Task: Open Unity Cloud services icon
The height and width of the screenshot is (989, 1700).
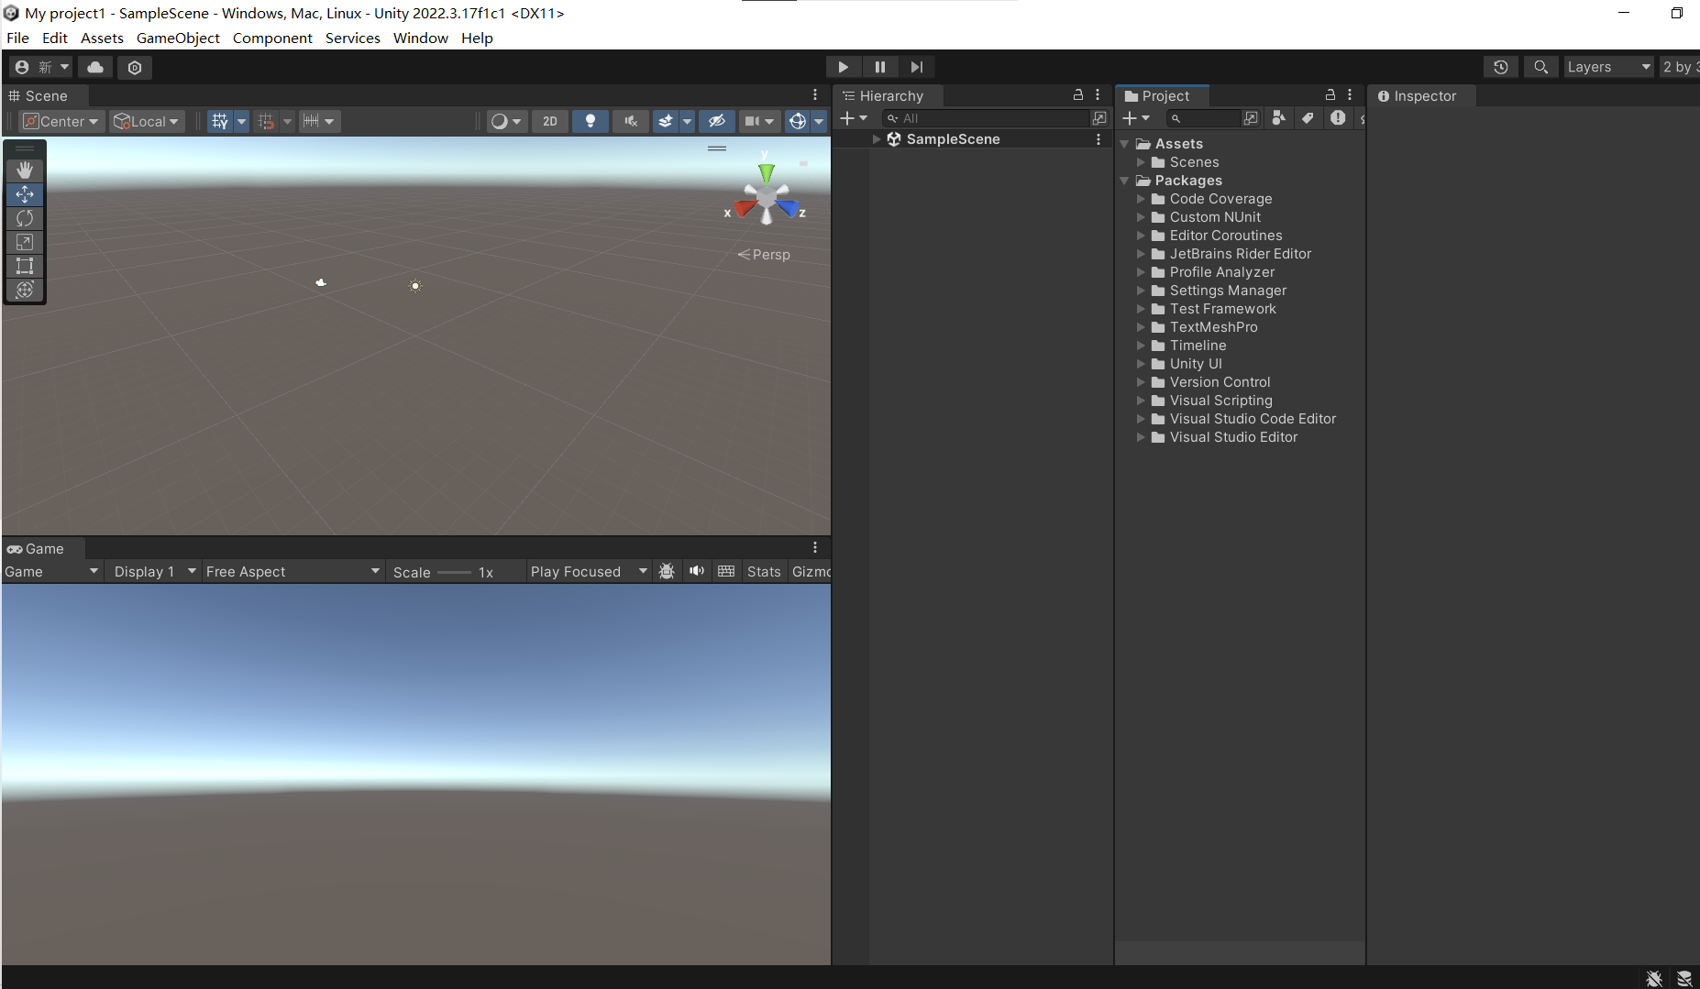Action: (x=95, y=67)
